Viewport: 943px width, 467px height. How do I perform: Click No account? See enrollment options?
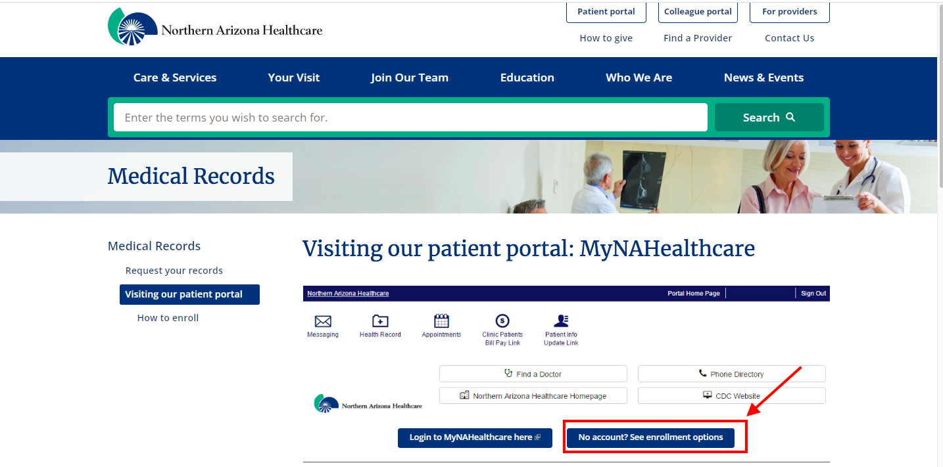point(650,437)
